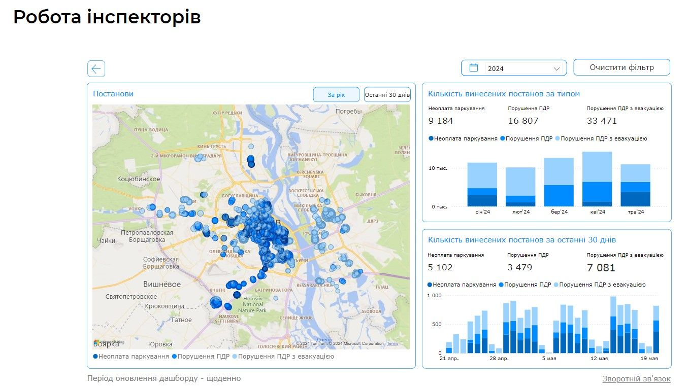
Task: Click the back arrow icon
Action: tap(96, 68)
